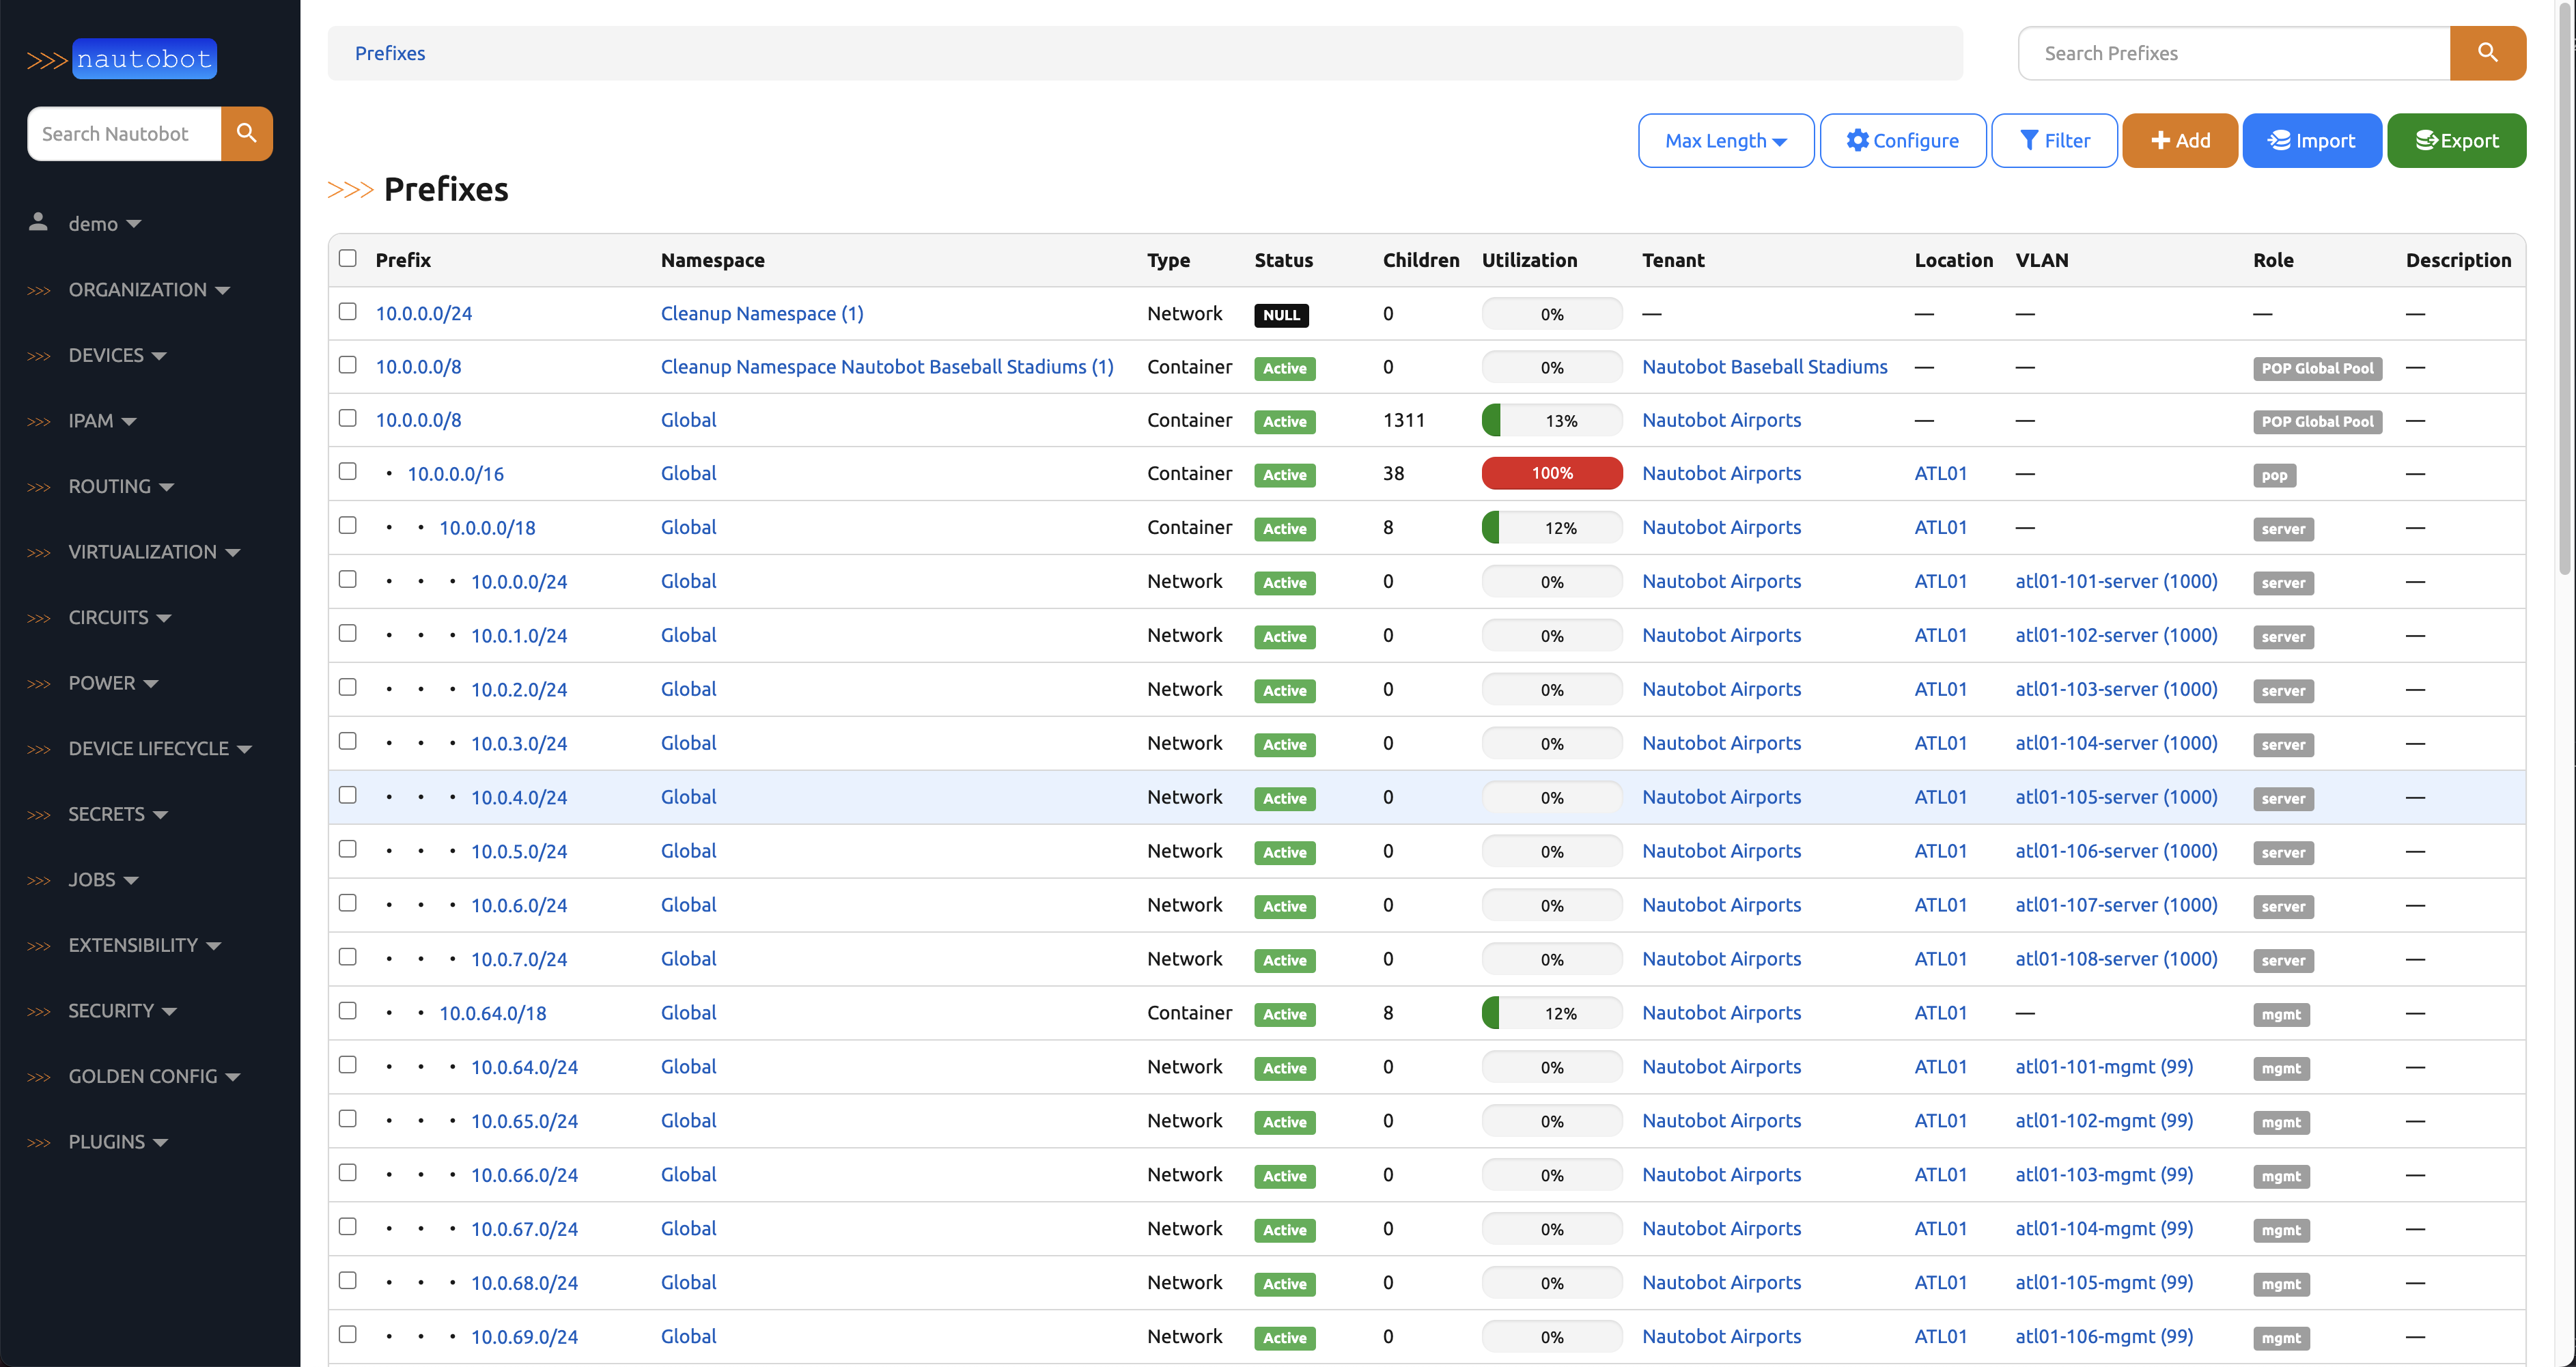This screenshot has width=2576, height=1367.
Task: Open the Max Length dropdown
Action: coord(1725,141)
